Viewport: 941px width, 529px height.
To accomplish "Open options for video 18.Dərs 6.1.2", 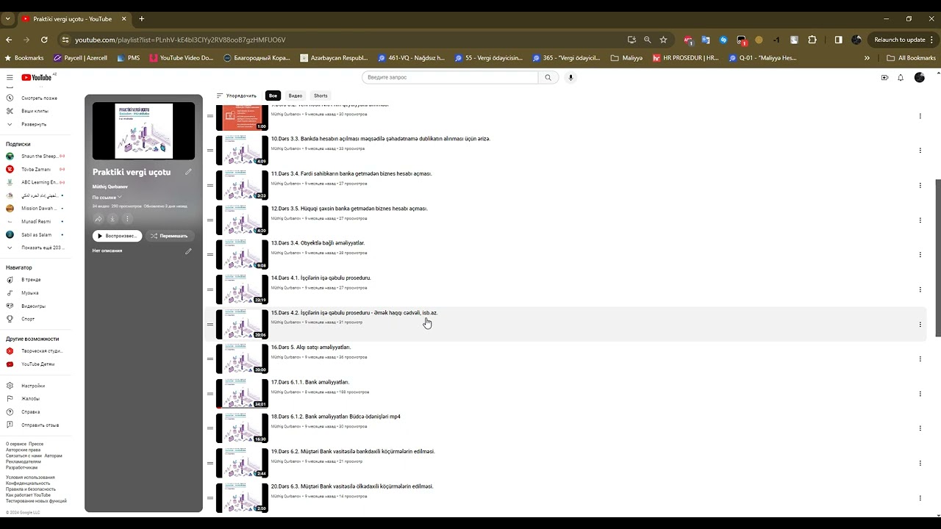I will (x=920, y=428).
